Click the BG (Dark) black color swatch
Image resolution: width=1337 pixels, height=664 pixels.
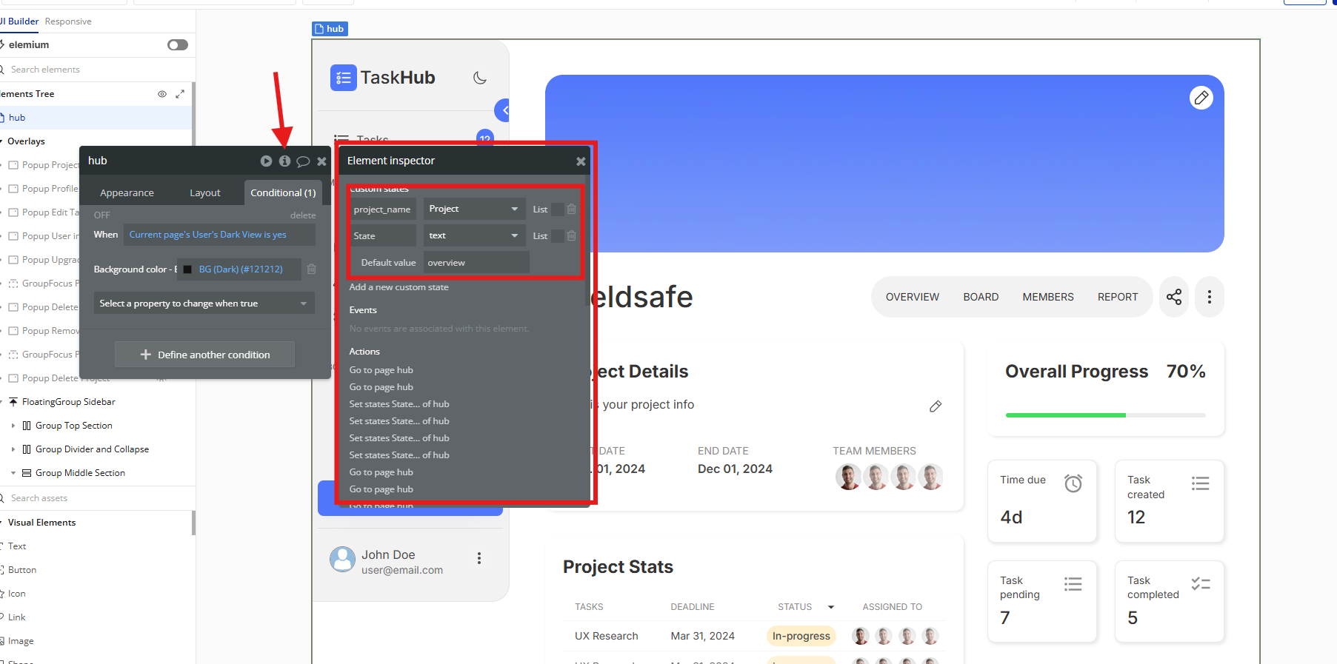click(x=187, y=269)
